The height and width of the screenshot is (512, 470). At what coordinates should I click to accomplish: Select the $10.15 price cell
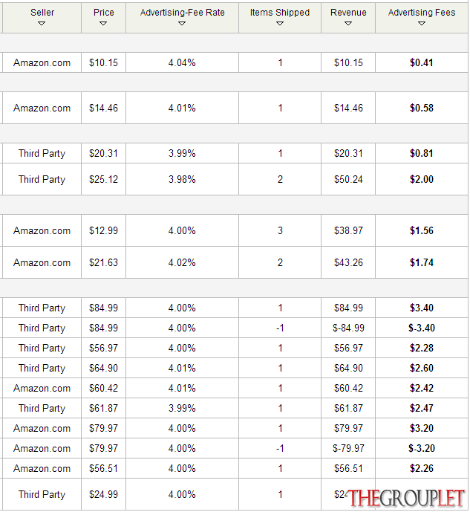pyautogui.click(x=103, y=62)
